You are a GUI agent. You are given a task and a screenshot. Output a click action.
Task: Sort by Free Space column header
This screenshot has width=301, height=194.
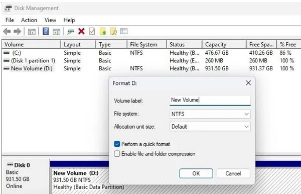tap(261, 44)
